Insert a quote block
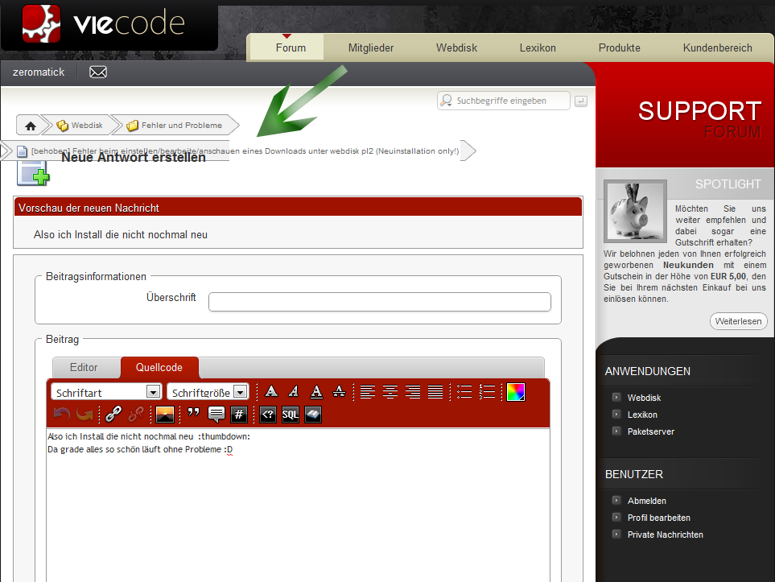The width and height of the screenshot is (775, 582). pos(193,415)
